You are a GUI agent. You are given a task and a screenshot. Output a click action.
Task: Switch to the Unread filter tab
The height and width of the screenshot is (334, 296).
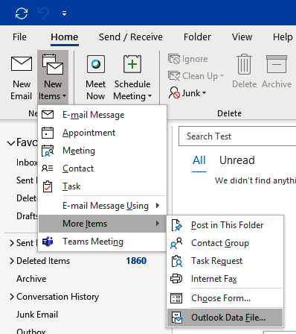[237, 160]
